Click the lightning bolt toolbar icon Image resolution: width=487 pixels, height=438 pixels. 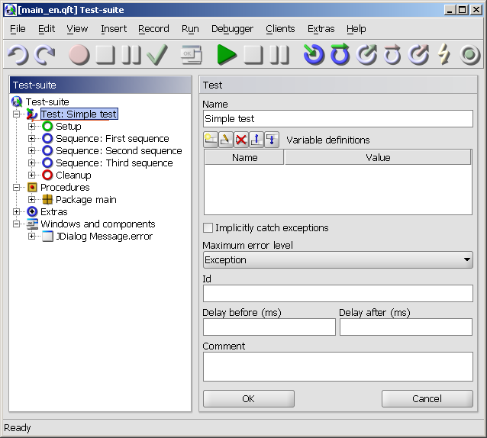(444, 55)
